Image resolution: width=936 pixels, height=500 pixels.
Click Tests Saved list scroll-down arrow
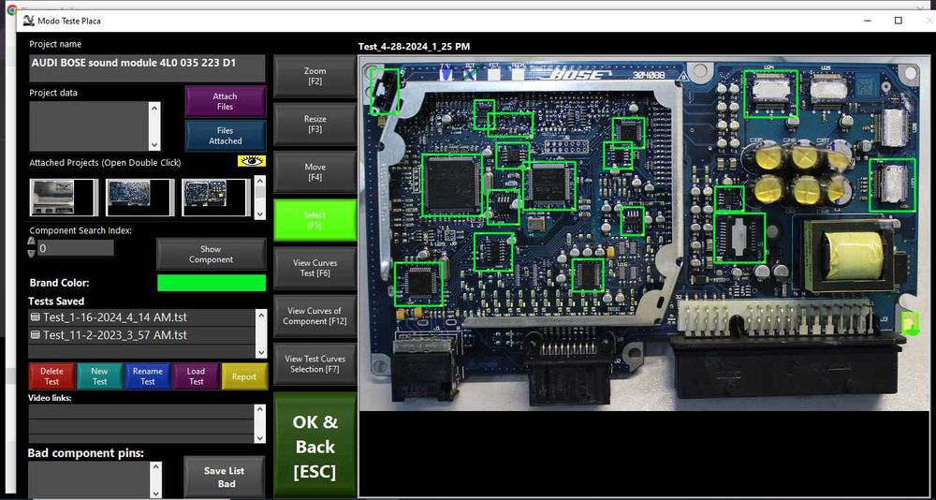261,352
